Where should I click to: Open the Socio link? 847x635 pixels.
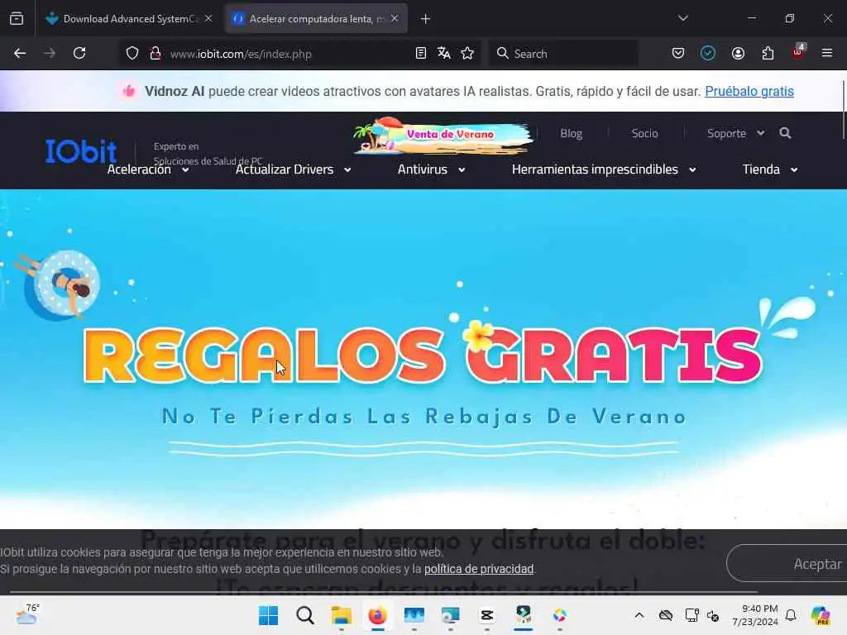tap(645, 133)
